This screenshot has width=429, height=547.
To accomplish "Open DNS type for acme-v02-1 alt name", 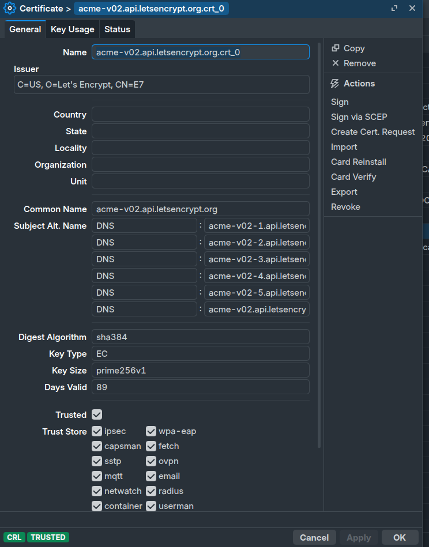I will click(144, 226).
